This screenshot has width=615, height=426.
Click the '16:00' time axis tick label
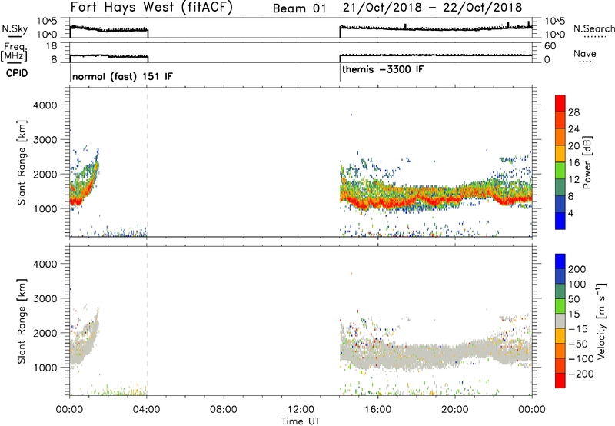pyautogui.click(x=377, y=410)
